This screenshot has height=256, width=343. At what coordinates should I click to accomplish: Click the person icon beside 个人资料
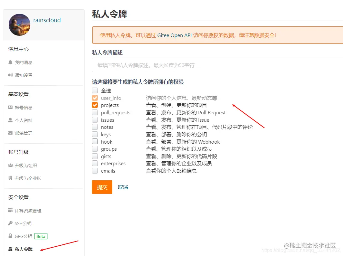tap(10, 120)
